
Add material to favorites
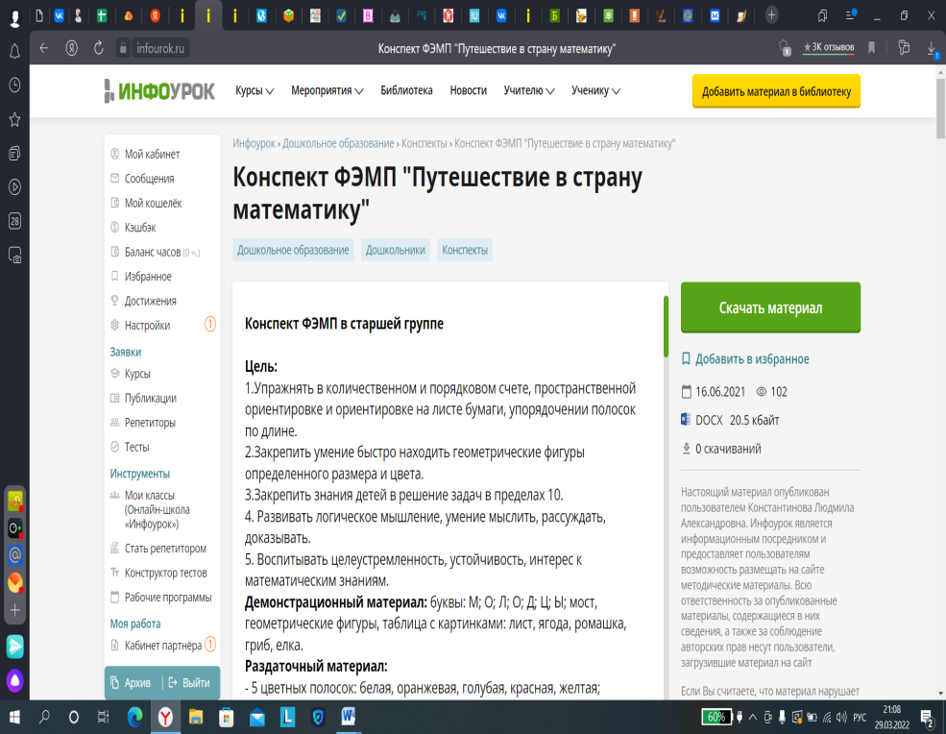[745, 359]
